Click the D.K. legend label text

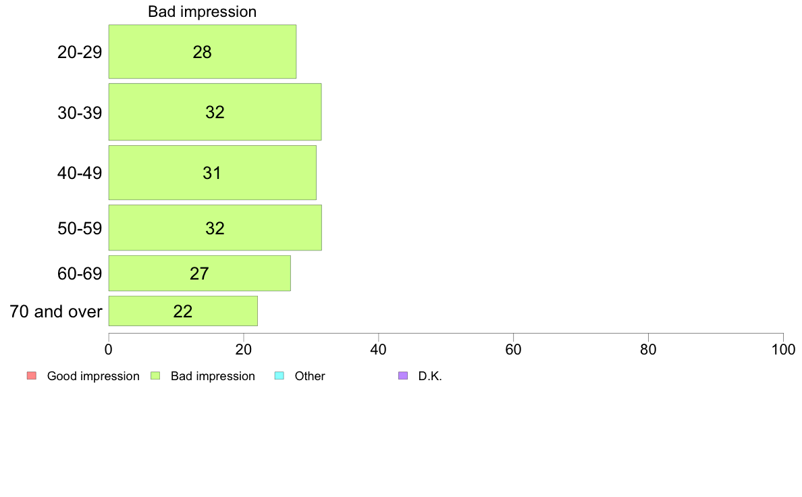pos(430,376)
